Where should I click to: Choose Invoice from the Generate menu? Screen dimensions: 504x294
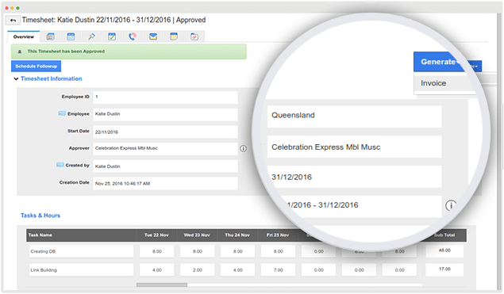[x=433, y=83]
